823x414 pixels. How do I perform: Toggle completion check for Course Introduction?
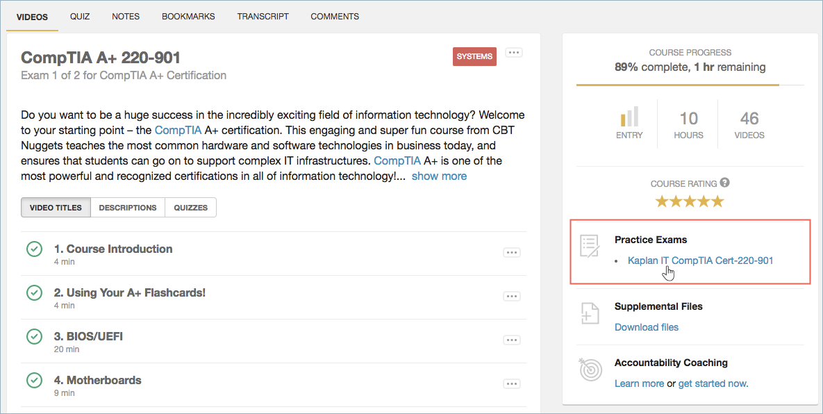click(x=35, y=249)
